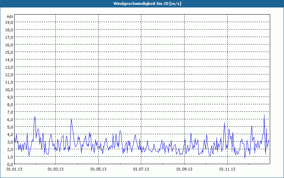
Task: Click the wind peak in late March
Action: [71, 119]
